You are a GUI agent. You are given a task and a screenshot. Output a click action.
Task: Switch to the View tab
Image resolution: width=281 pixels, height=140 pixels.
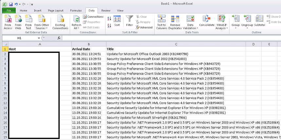(x=120, y=10)
